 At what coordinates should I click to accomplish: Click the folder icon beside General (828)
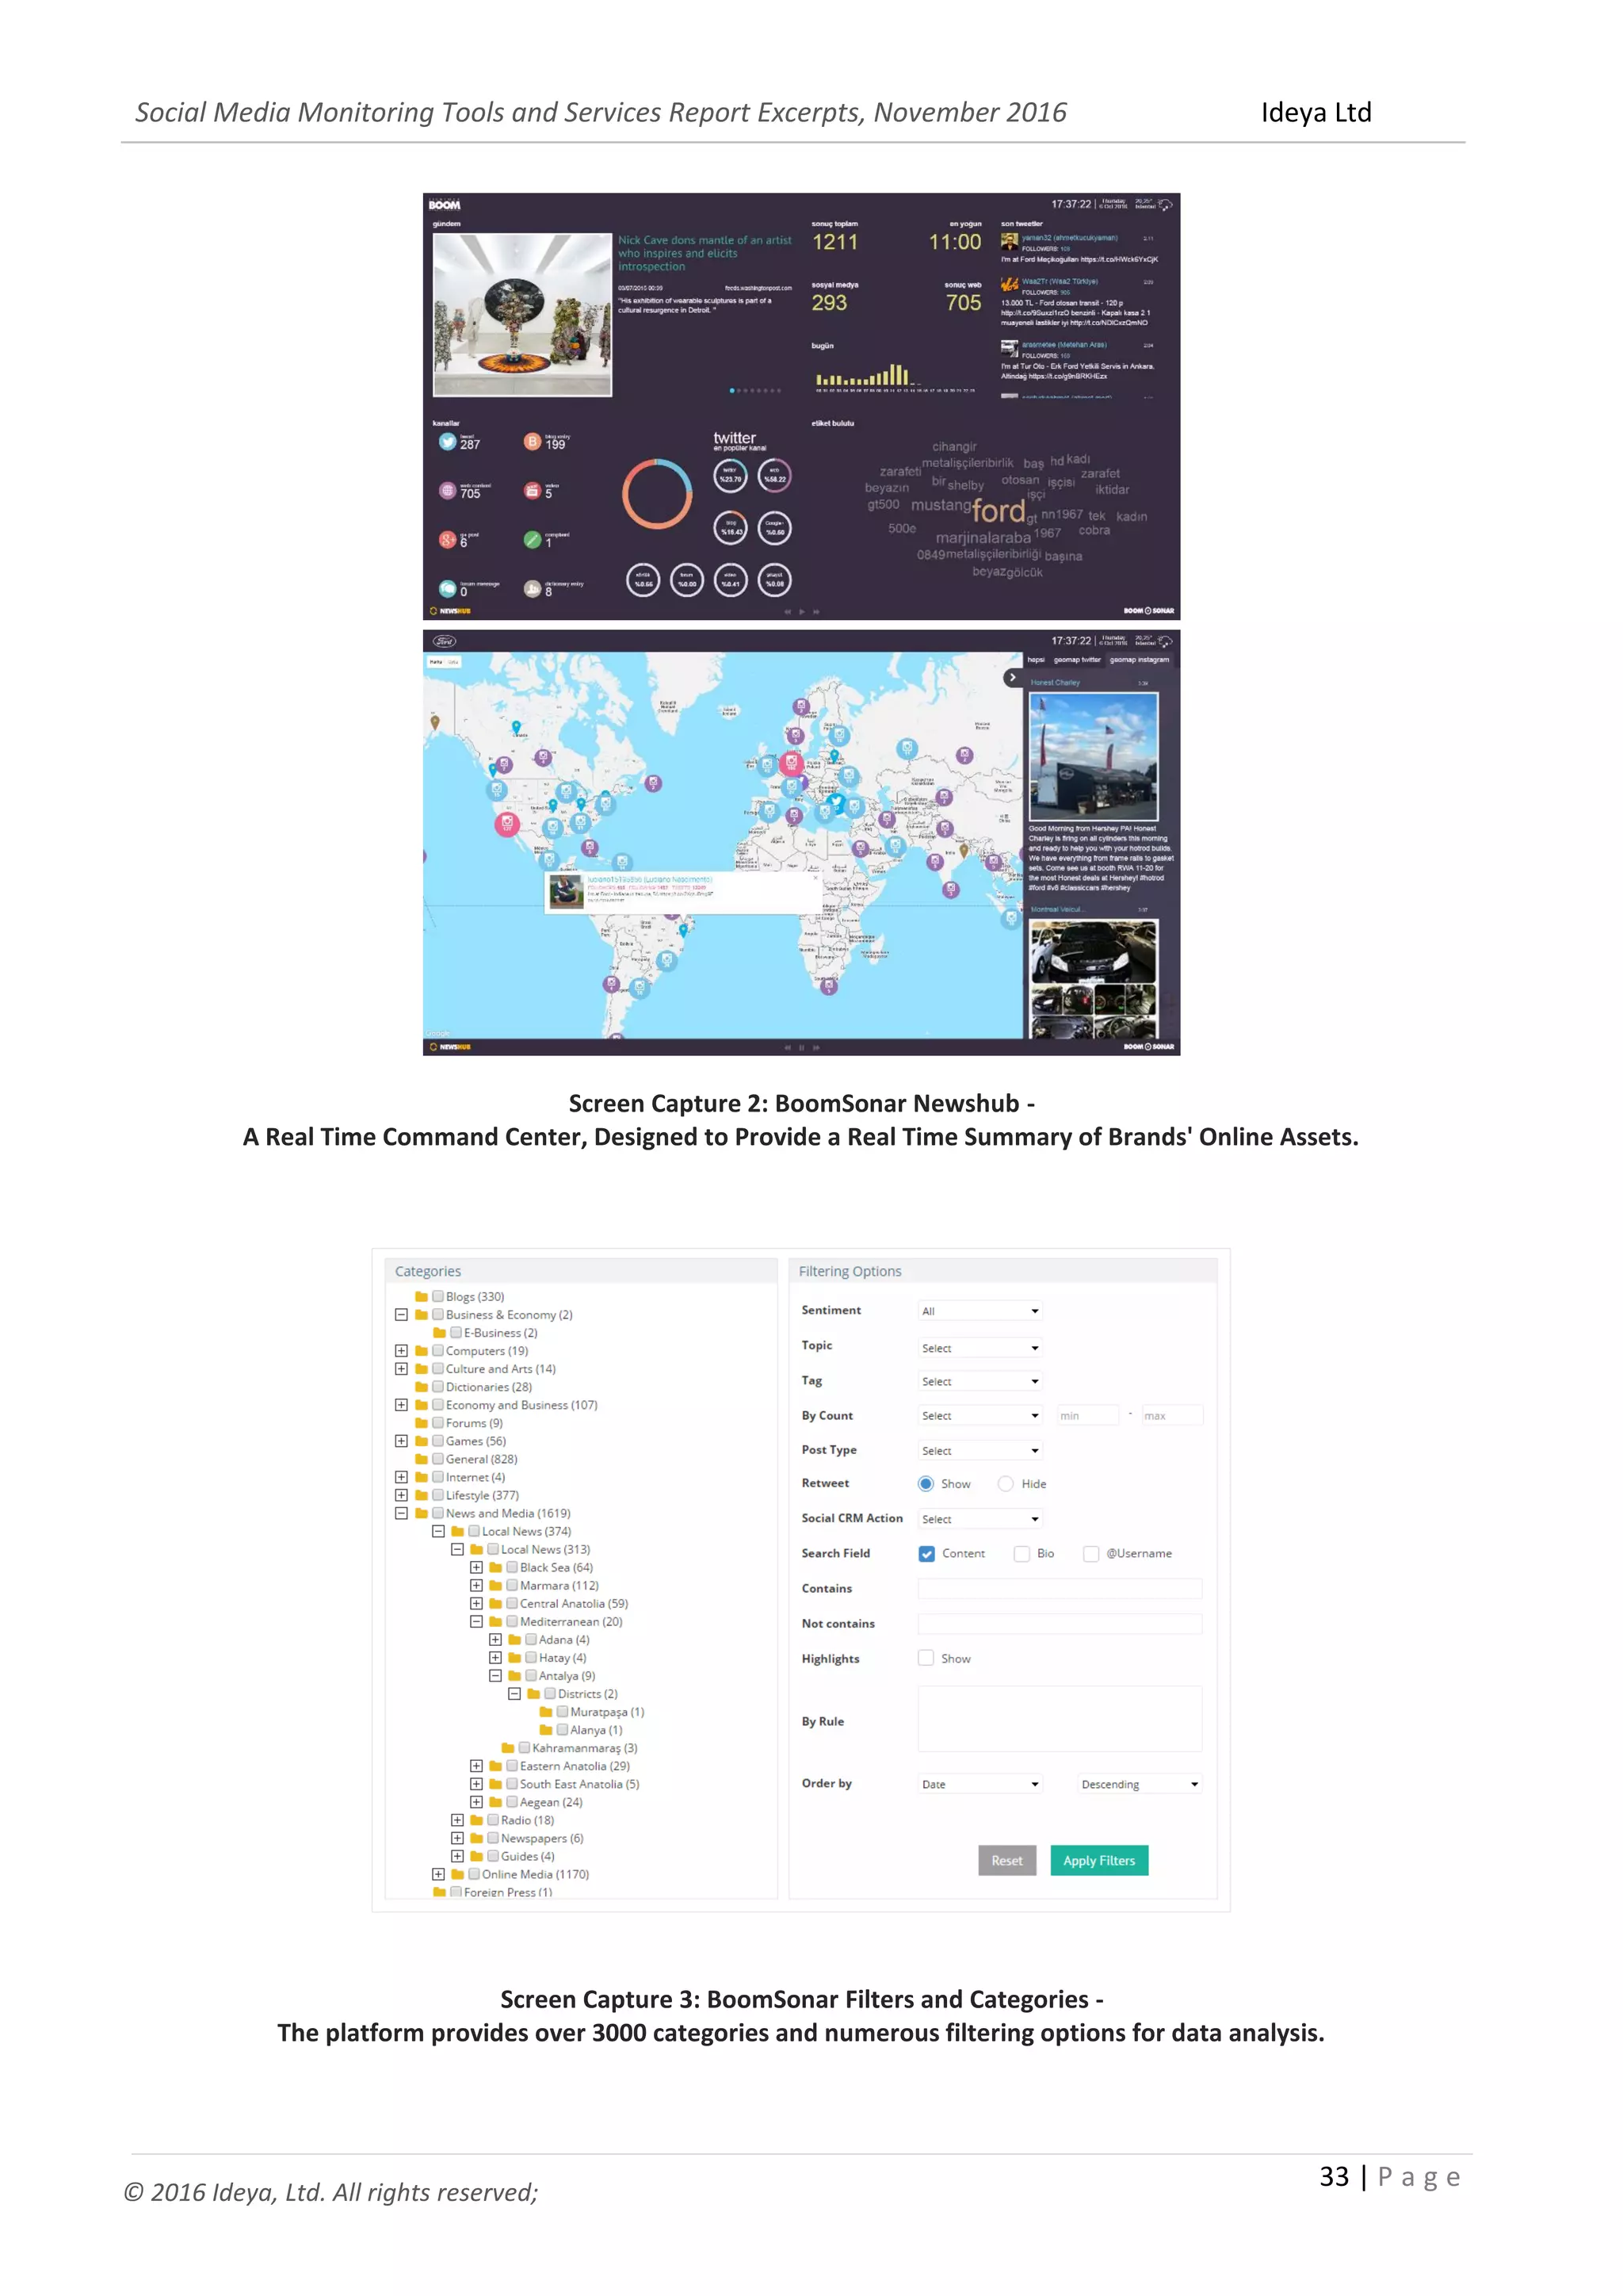coord(422,1459)
